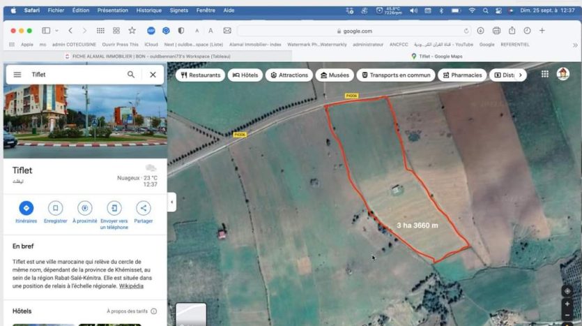Click the À proximité nearby icon
This screenshot has width=582, height=326.
[x=85, y=208]
